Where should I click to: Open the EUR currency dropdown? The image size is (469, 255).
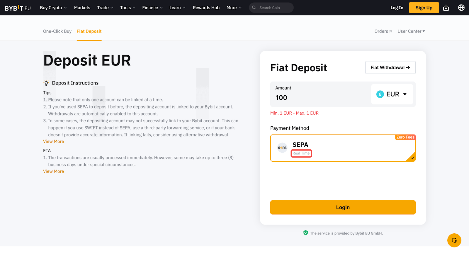coord(392,94)
